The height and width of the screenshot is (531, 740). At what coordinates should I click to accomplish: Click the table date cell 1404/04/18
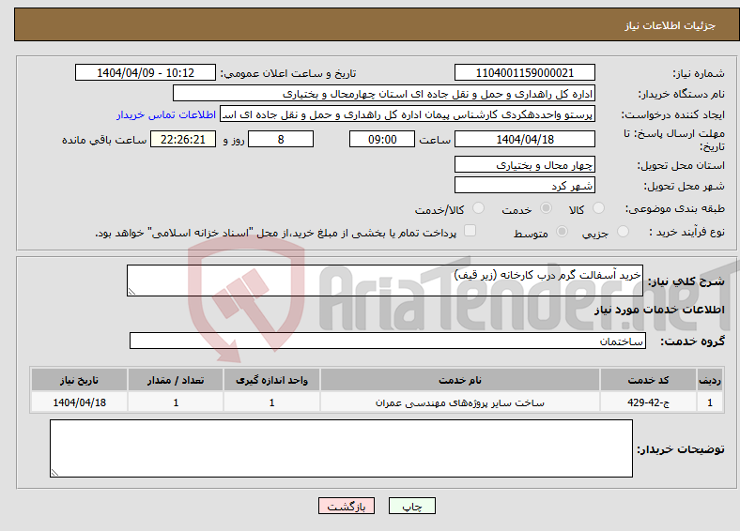79,402
